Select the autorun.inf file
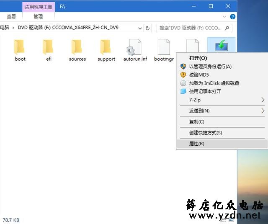Image resolution: width=268 pixels, height=224 pixels. pos(135,50)
